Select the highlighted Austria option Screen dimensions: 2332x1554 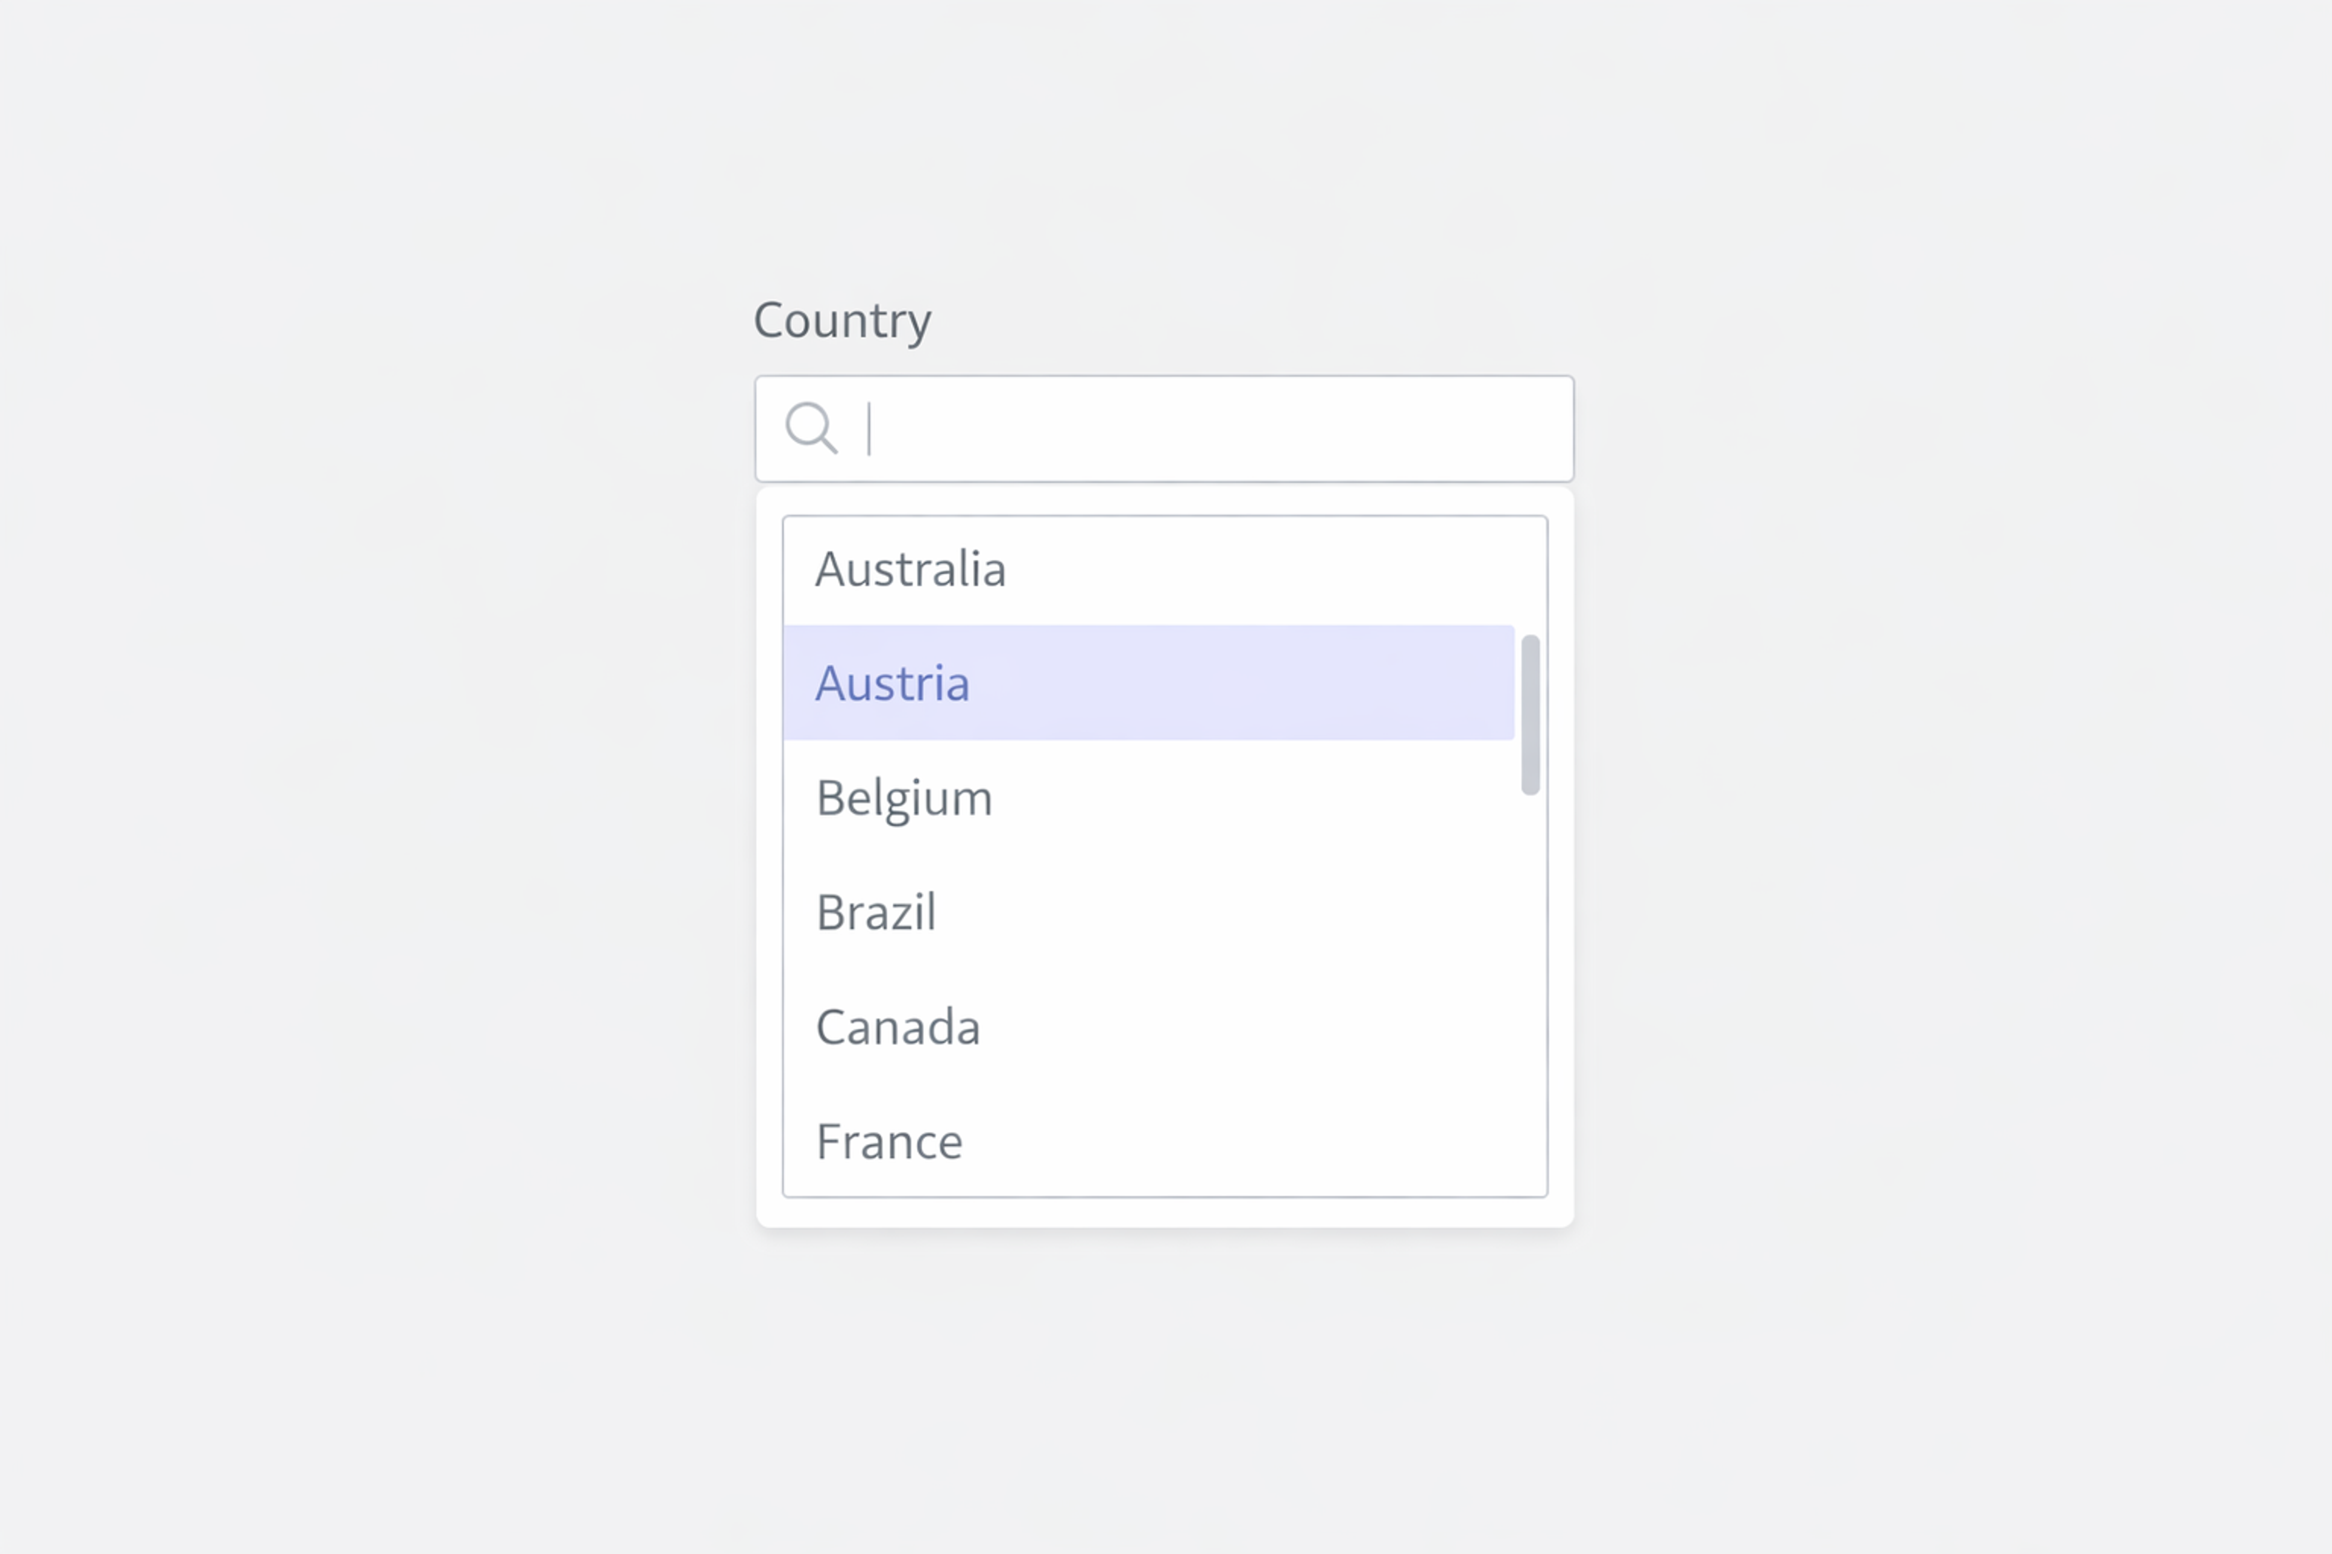click(x=892, y=683)
